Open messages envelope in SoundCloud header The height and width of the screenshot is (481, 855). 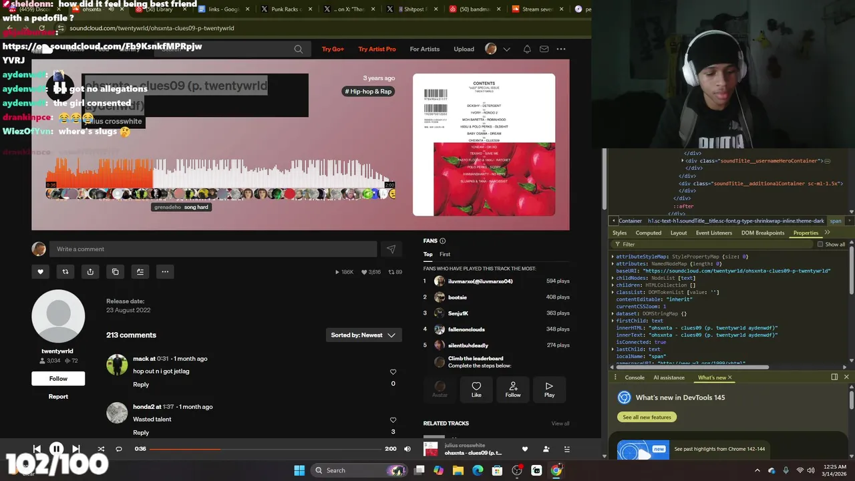tap(544, 49)
